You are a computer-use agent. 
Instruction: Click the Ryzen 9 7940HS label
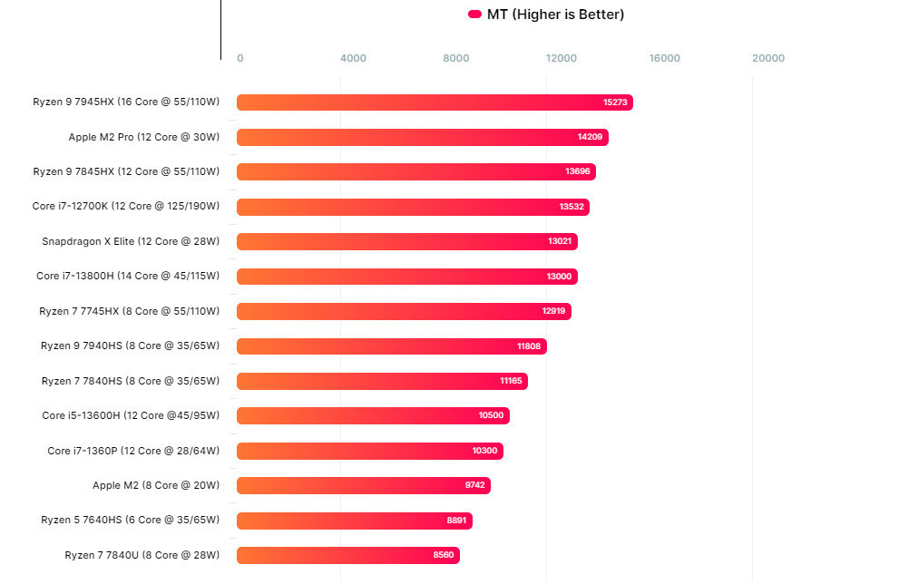point(130,346)
